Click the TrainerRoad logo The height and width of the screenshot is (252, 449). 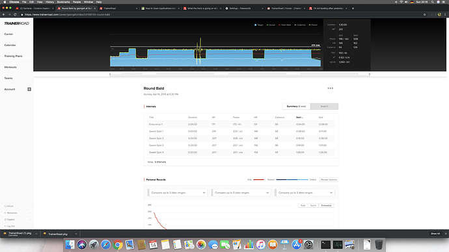point(17,23)
